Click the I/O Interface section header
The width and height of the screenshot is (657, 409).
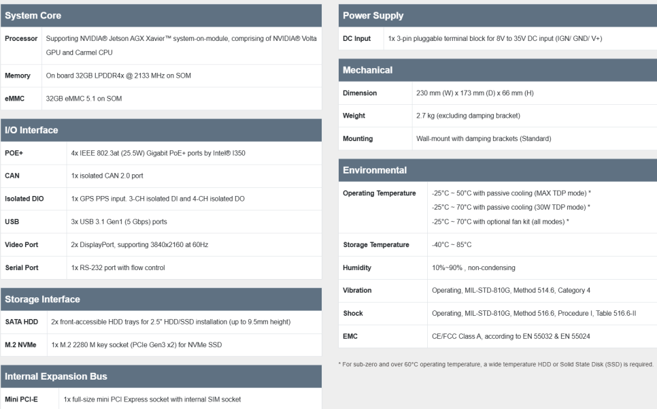[32, 130]
